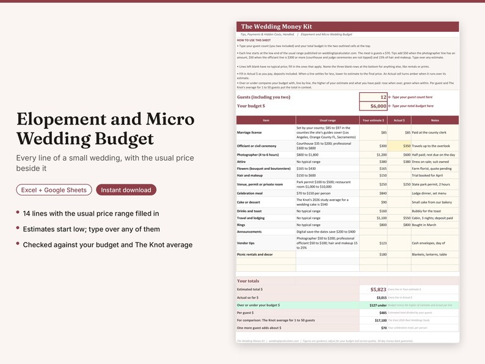The height and width of the screenshot is (364, 485).
Task: Select the usual range "$165 to $430"
Action: coord(306,169)
